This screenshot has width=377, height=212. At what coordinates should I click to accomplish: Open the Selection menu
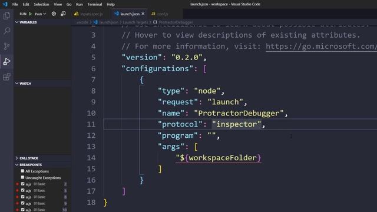tap(41, 4)
